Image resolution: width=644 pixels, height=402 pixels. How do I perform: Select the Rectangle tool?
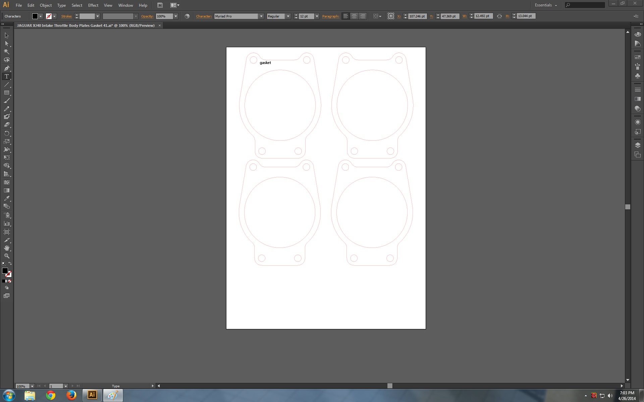point(7,92)
